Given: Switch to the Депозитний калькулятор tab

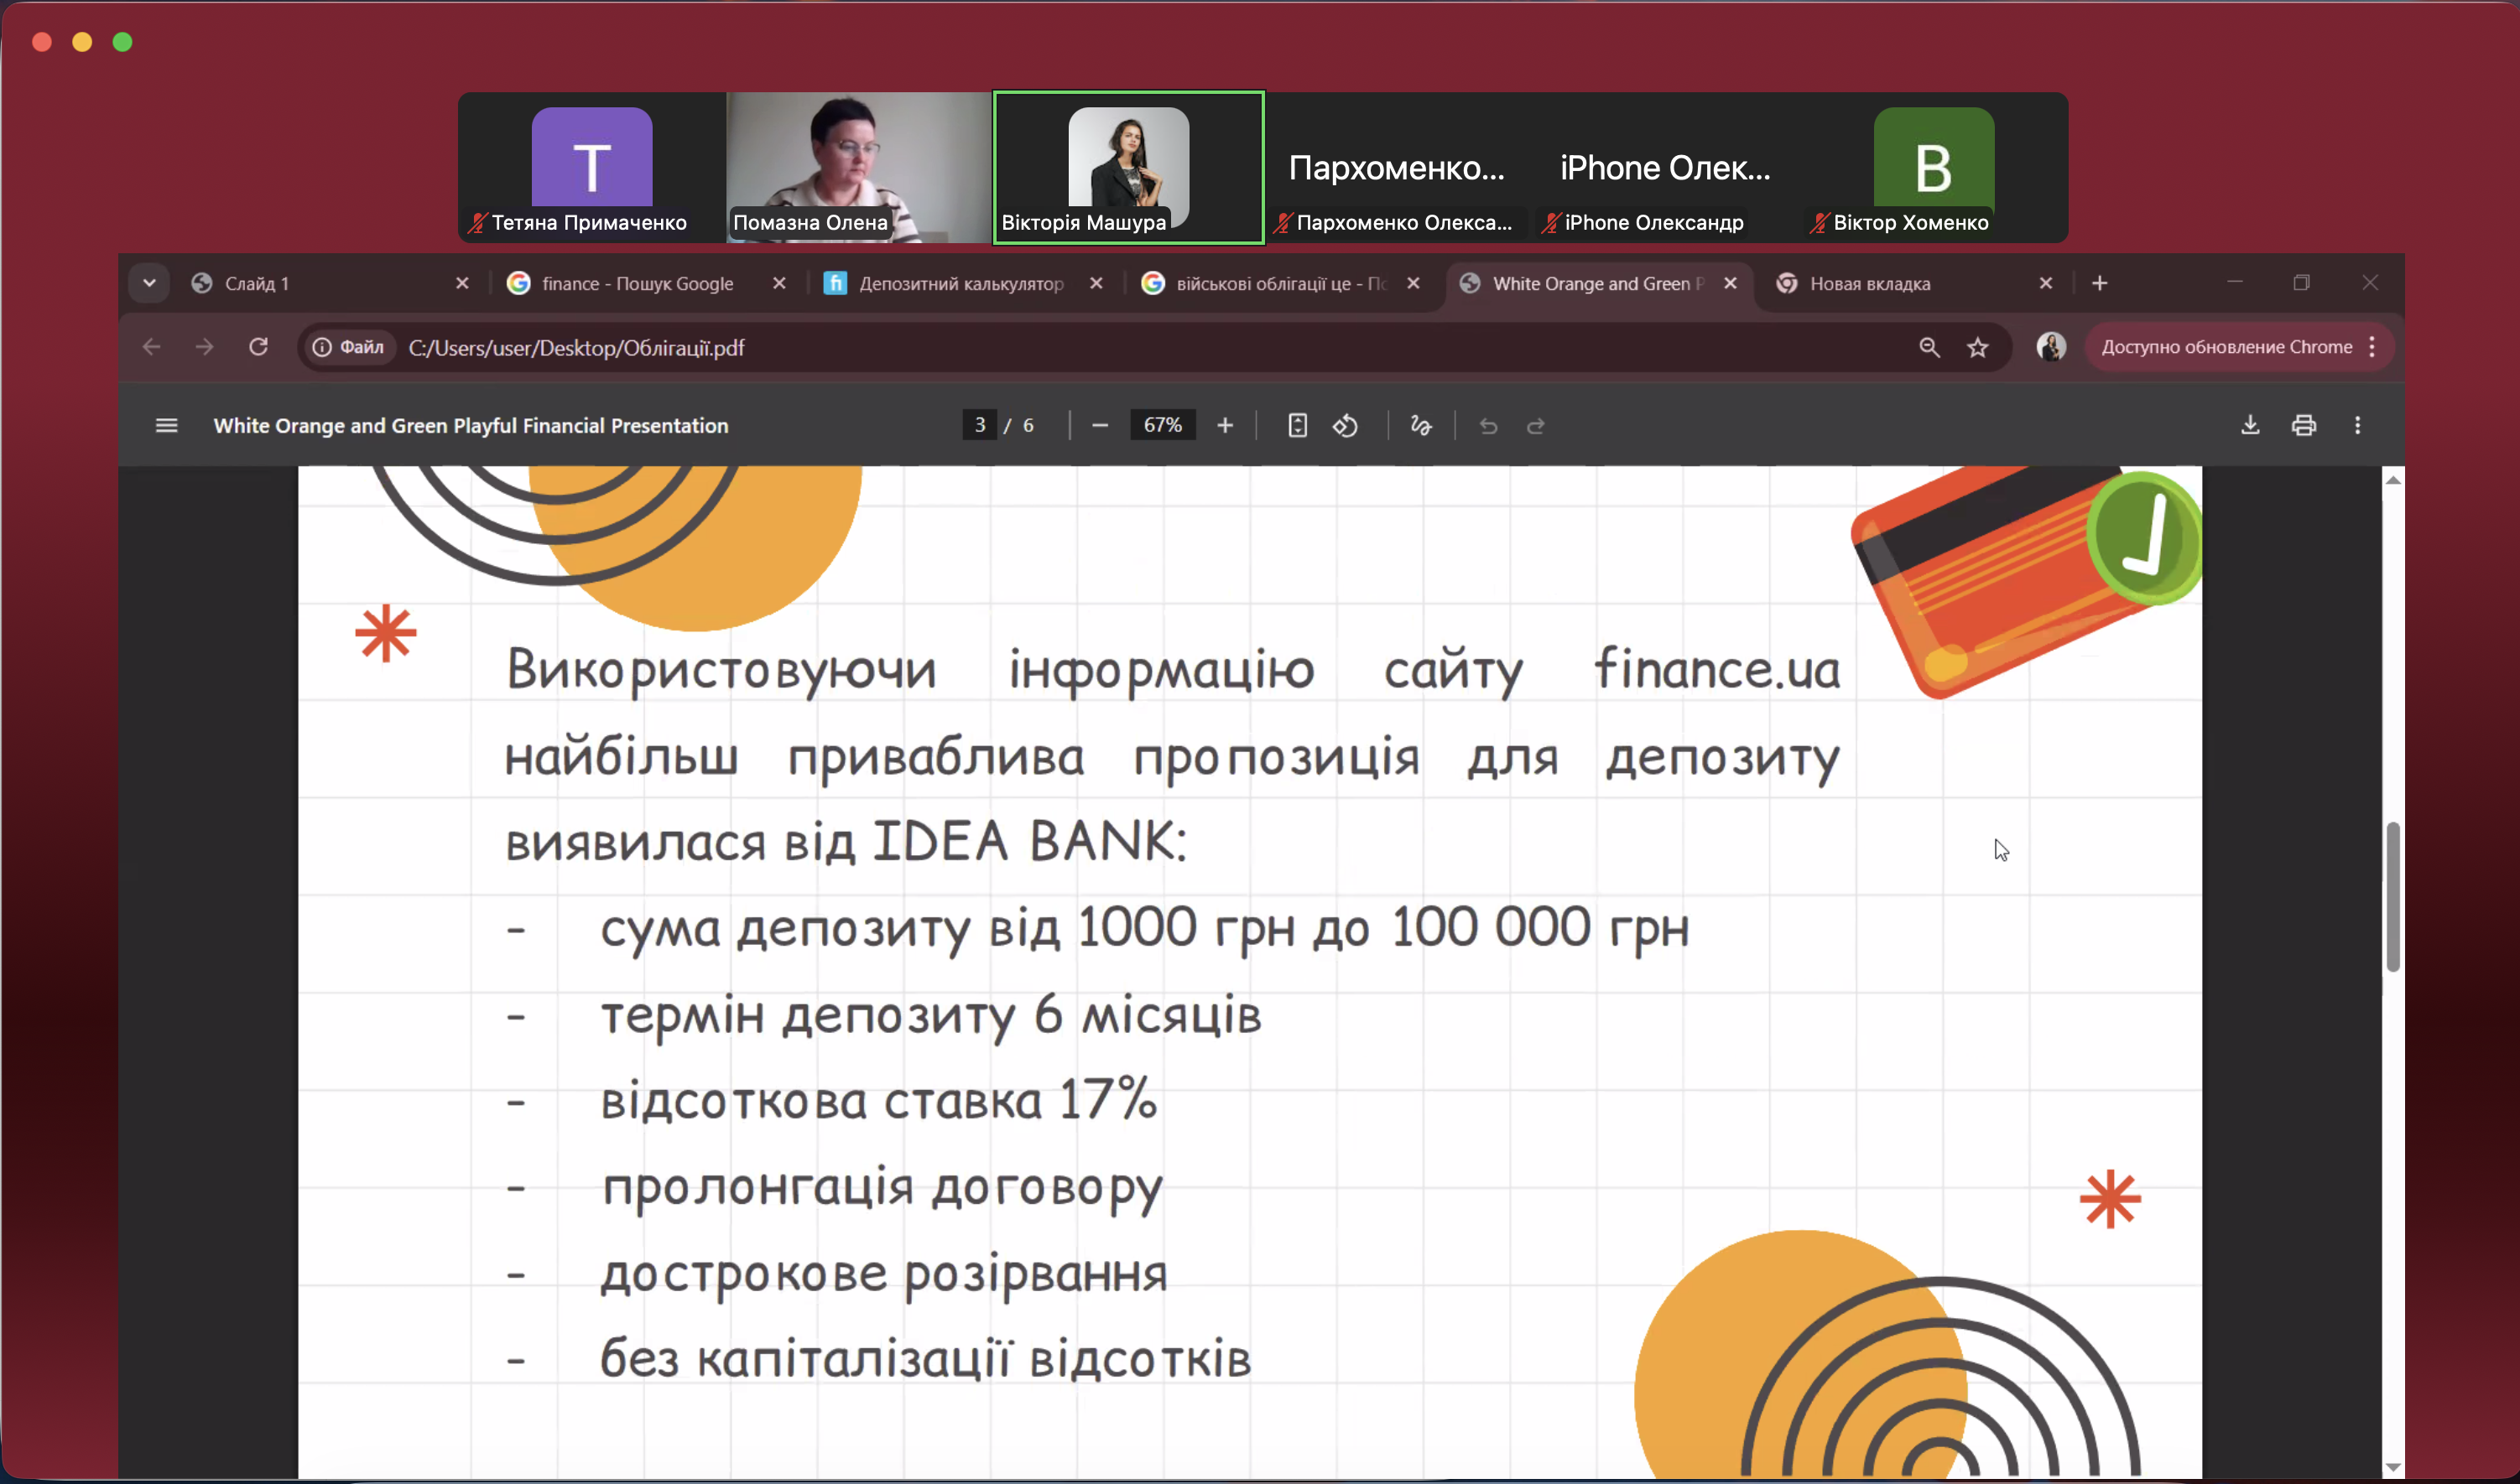Looking at the screenshot, I should point(961,284).
